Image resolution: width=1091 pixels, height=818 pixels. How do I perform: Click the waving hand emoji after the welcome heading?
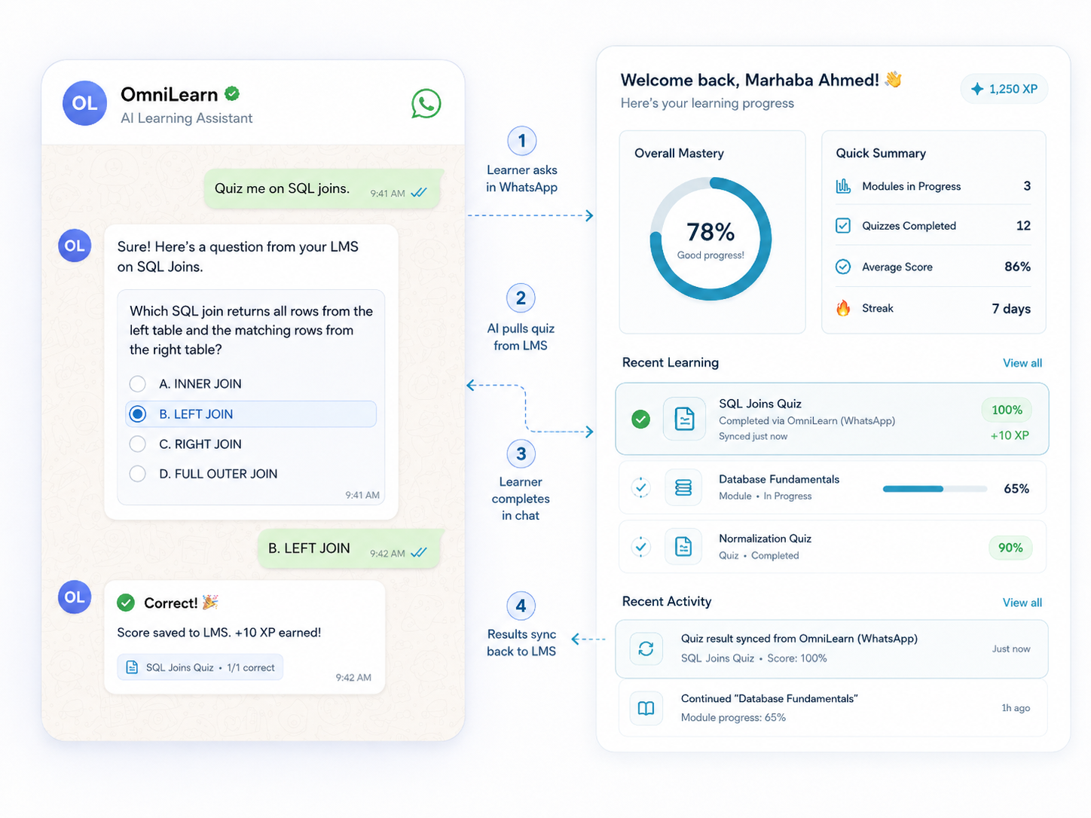[x=893, y=79]
